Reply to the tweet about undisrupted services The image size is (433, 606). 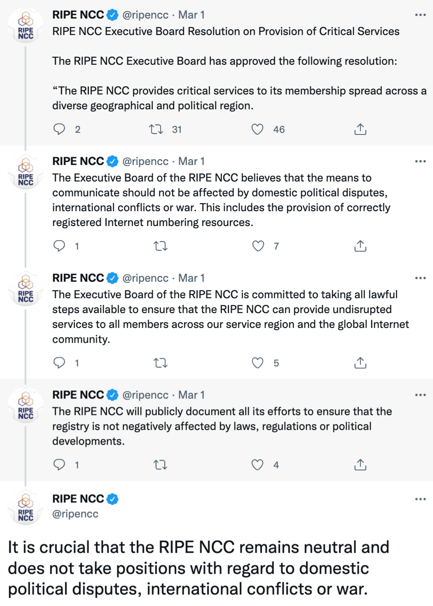(x=59, y=363)
